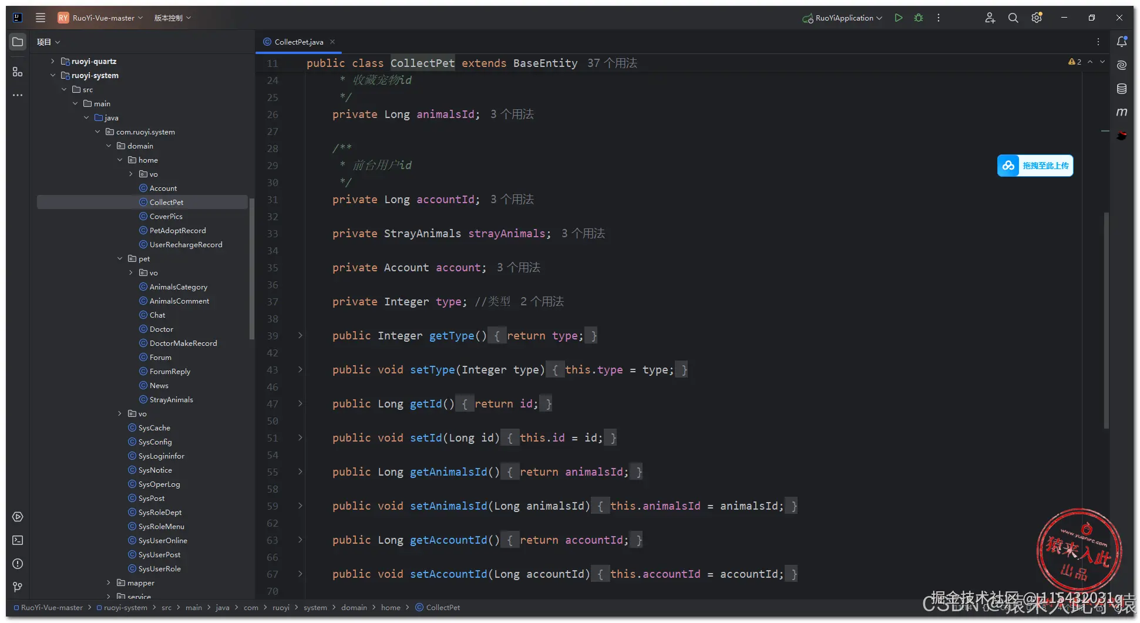Open the version control dropdown
Screen dimensions: 1140x623
173,18
